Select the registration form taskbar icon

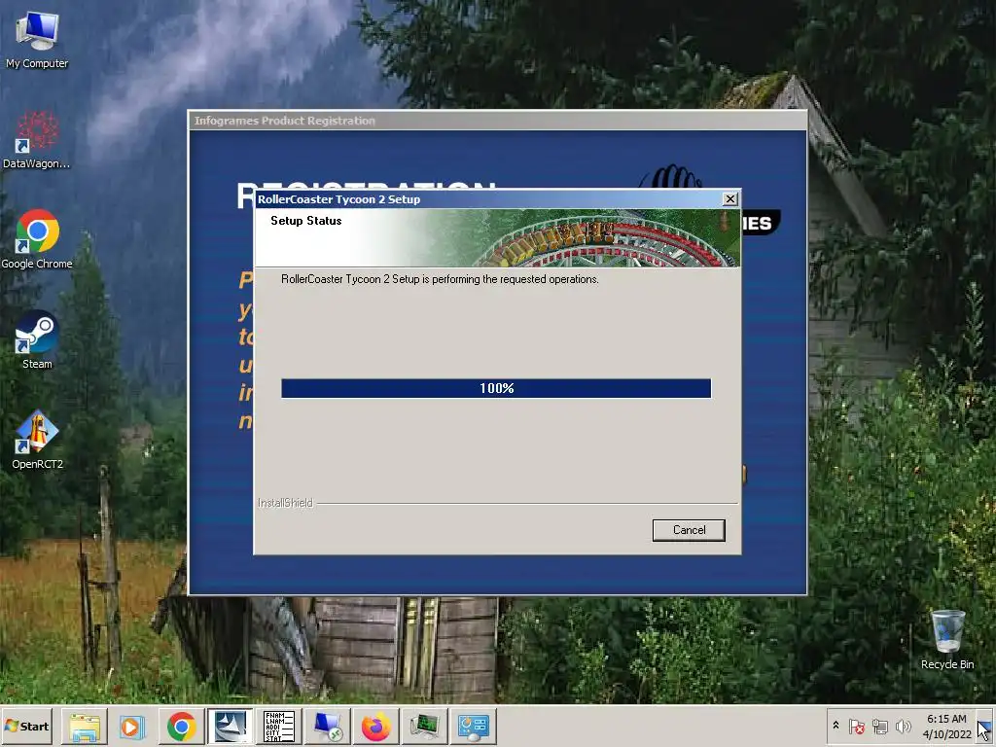tap(278, 727)
